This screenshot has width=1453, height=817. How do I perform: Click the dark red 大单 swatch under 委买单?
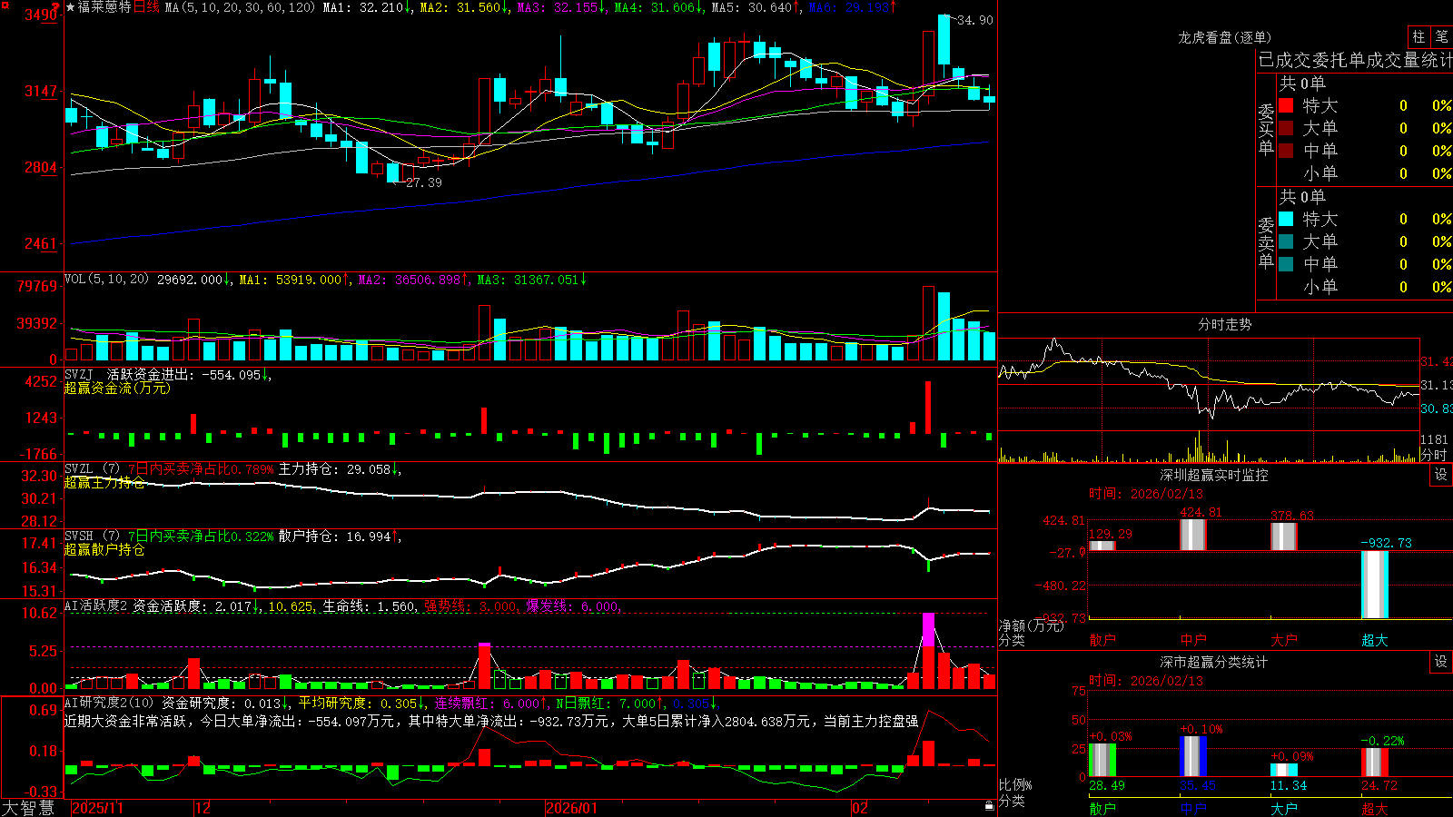tap(1286, 128)
